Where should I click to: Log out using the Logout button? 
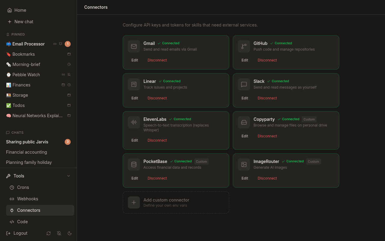(x=17, y=233)
